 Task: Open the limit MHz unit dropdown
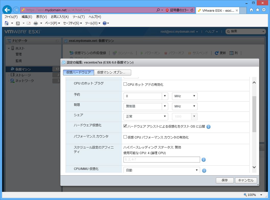point(185,106)
